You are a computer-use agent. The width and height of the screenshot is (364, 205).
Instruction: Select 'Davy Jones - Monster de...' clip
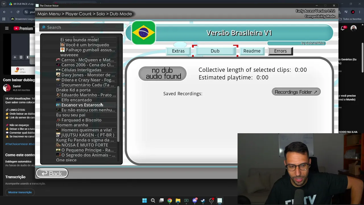point(86,75)
